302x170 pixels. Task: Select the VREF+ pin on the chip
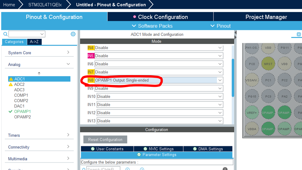(x=252, y=113)
